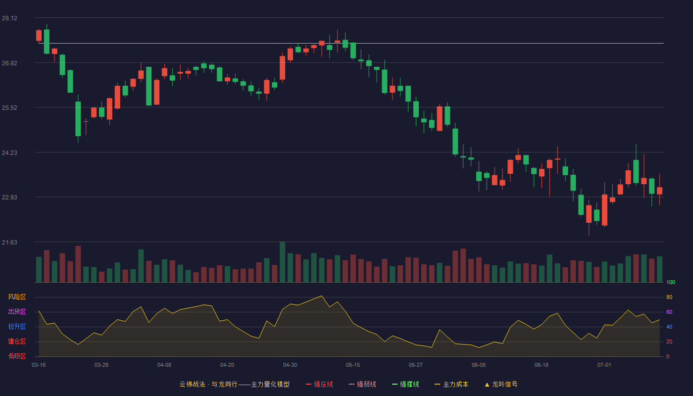The height and width of the screenshot is (396, 693).
Task: Toggle the 强弱线 dashed legend icon
Action: [x=352, y=384]
